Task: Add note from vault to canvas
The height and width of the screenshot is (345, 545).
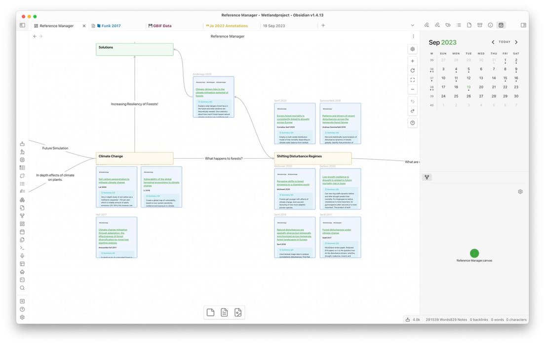Action: click(224, 312)
